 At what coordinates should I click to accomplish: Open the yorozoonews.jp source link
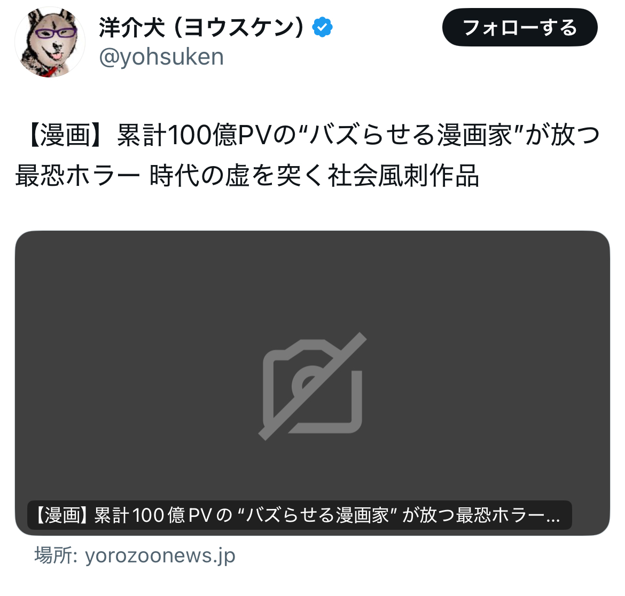(x=160, y=555)
